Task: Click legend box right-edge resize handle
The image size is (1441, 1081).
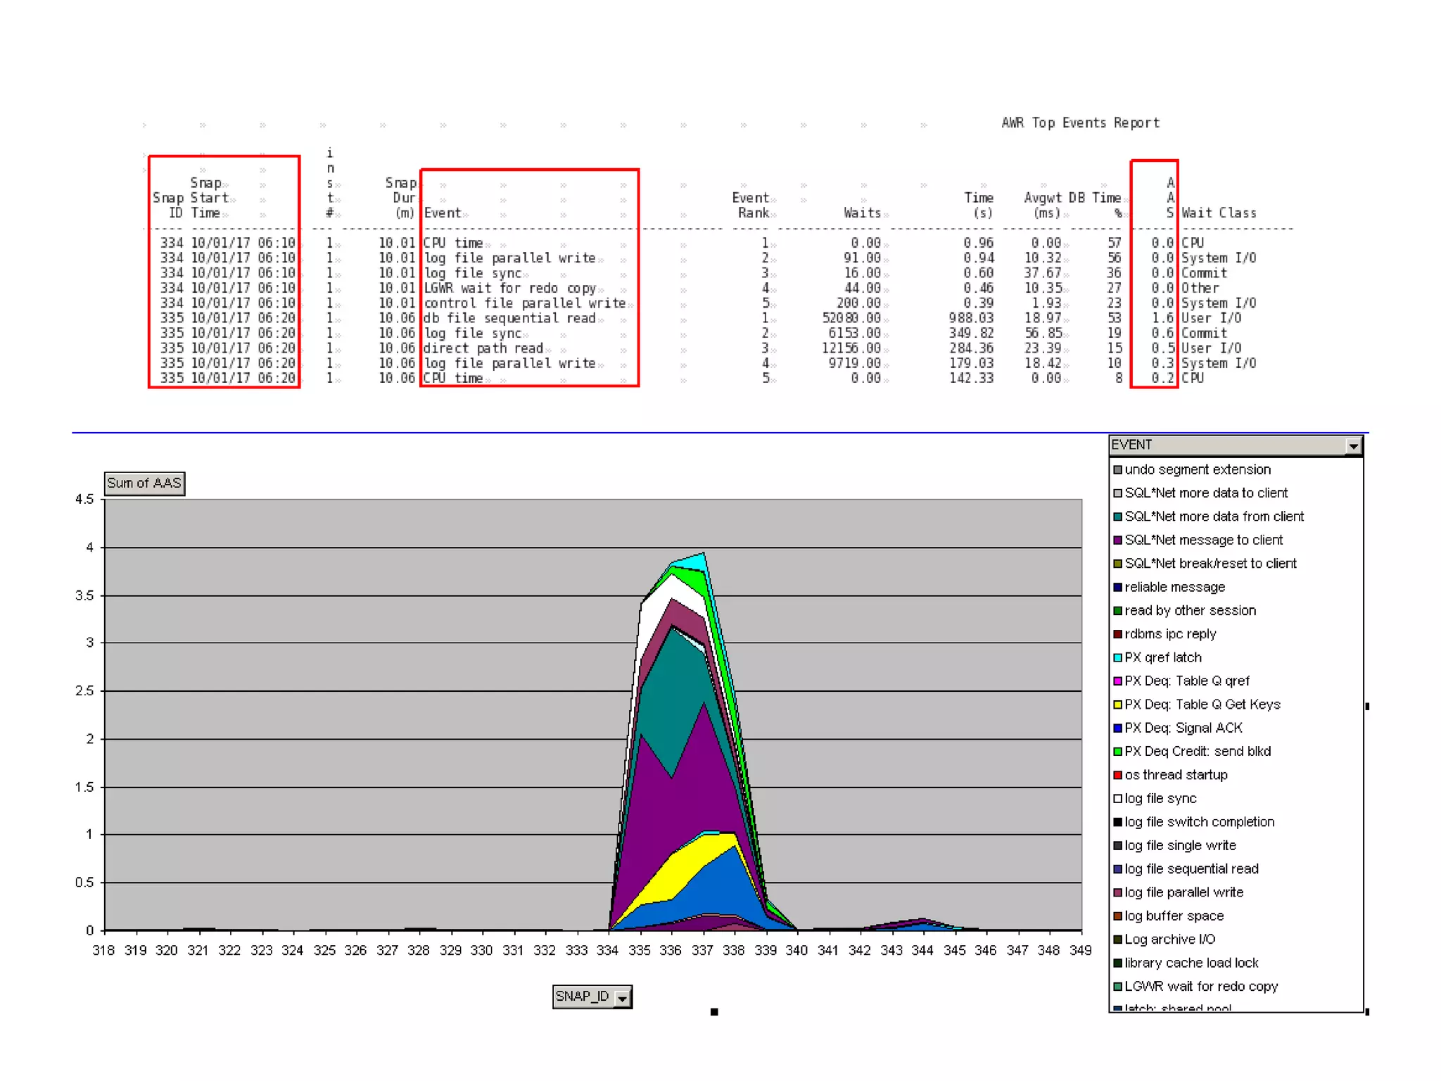Action: pyautogui.click(x=1366, y=706)
